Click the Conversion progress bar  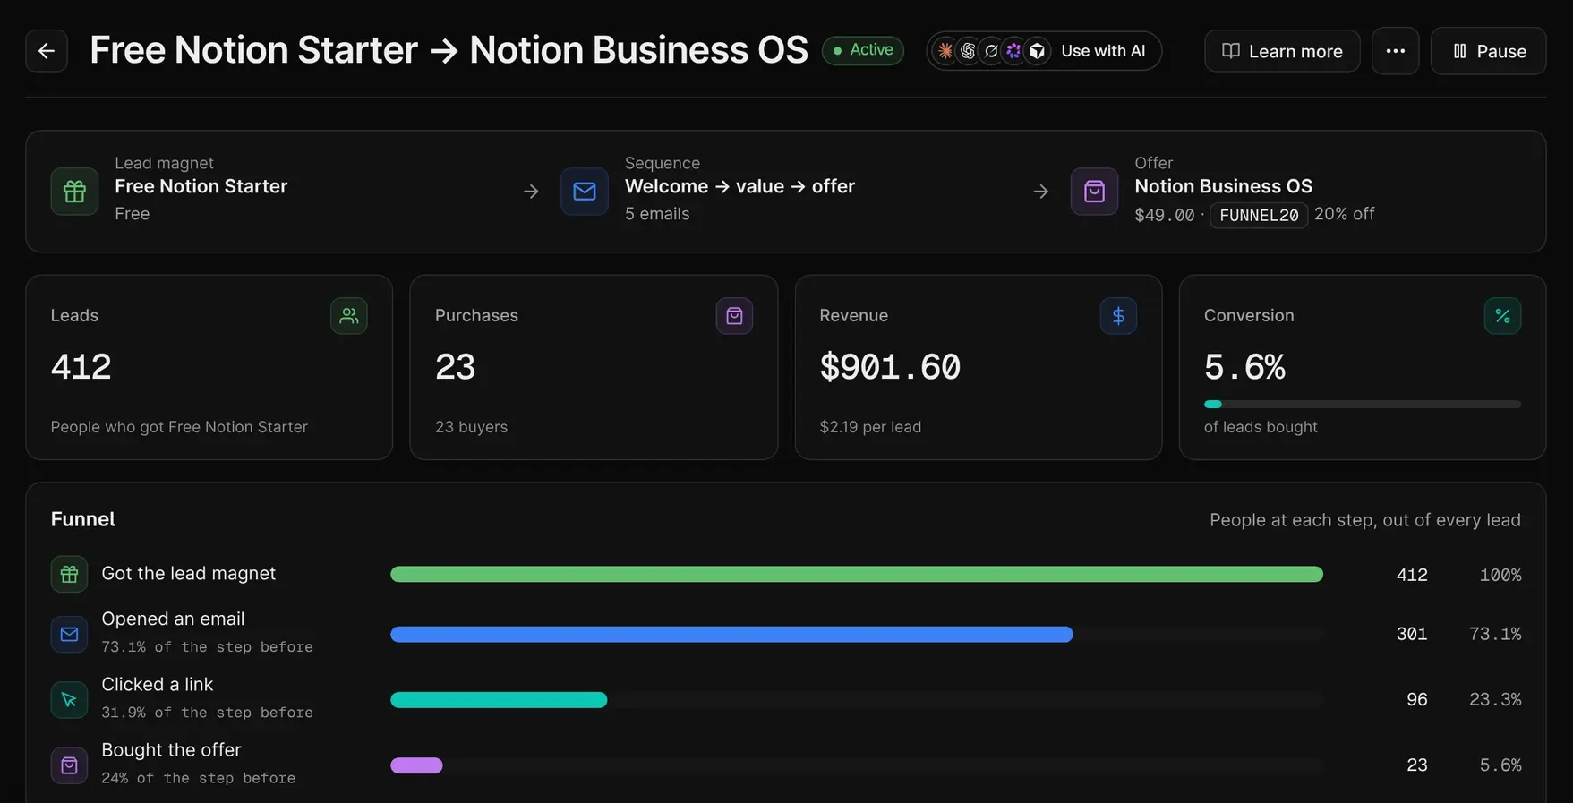coord(1362,405)
